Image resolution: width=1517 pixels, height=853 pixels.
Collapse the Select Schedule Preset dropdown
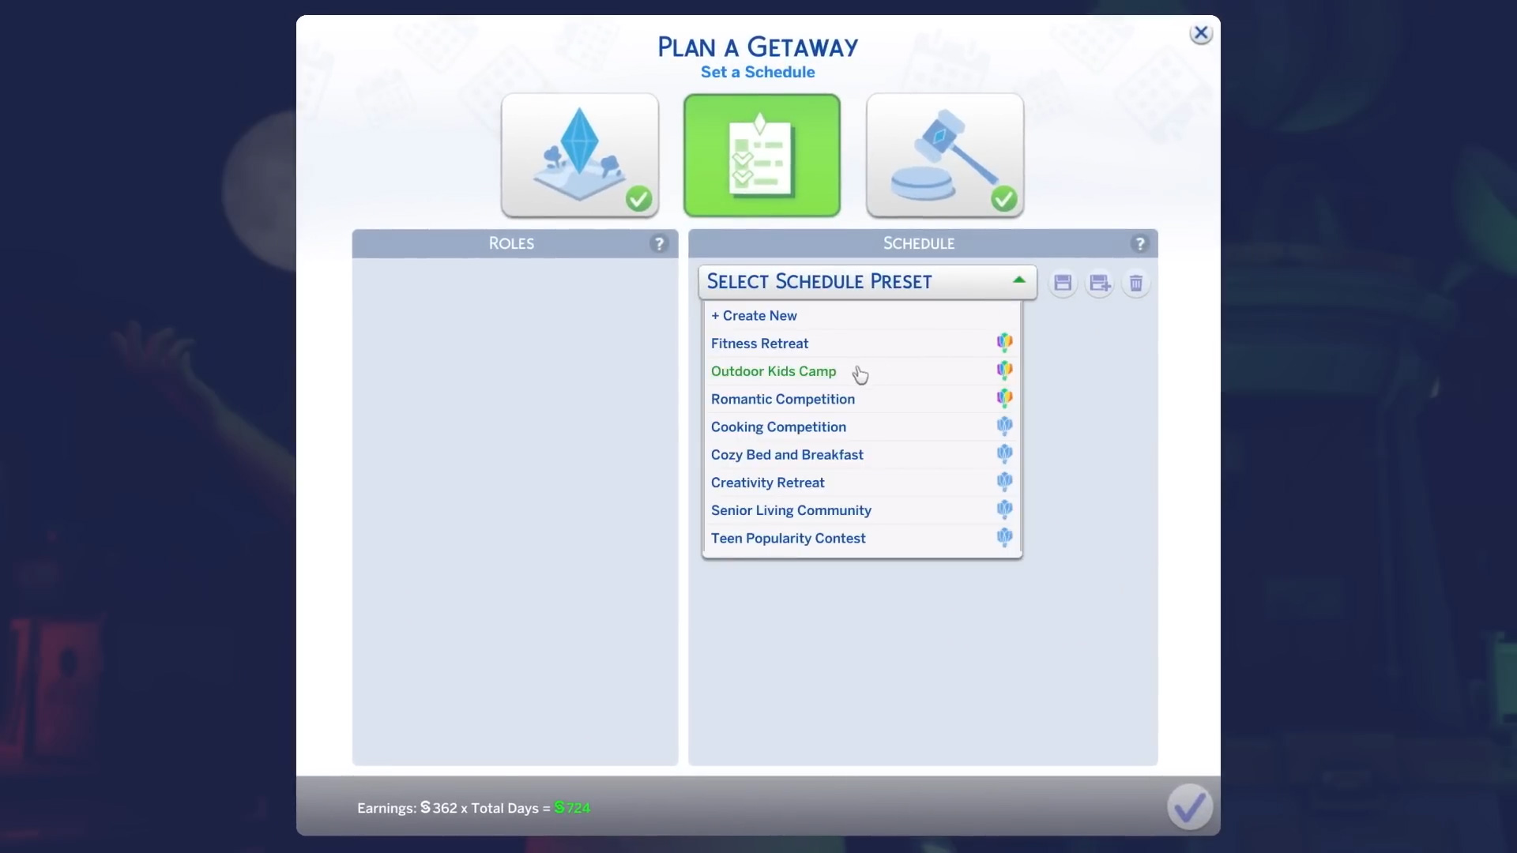[x=819, y=282]
